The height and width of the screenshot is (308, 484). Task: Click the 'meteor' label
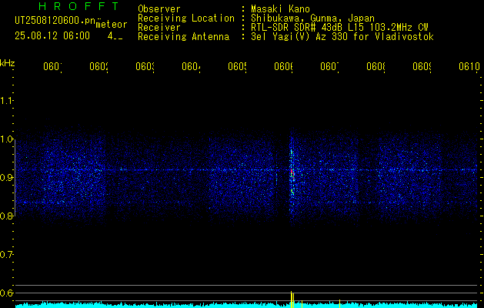pyautogui.click(x=112, y=25)
